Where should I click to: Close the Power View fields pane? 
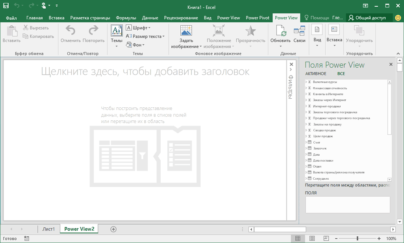391,64
